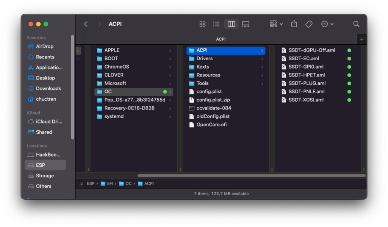Go back with the left chevron
The height and width of the screenshot is (227, 388).
[x=86, y=24]
